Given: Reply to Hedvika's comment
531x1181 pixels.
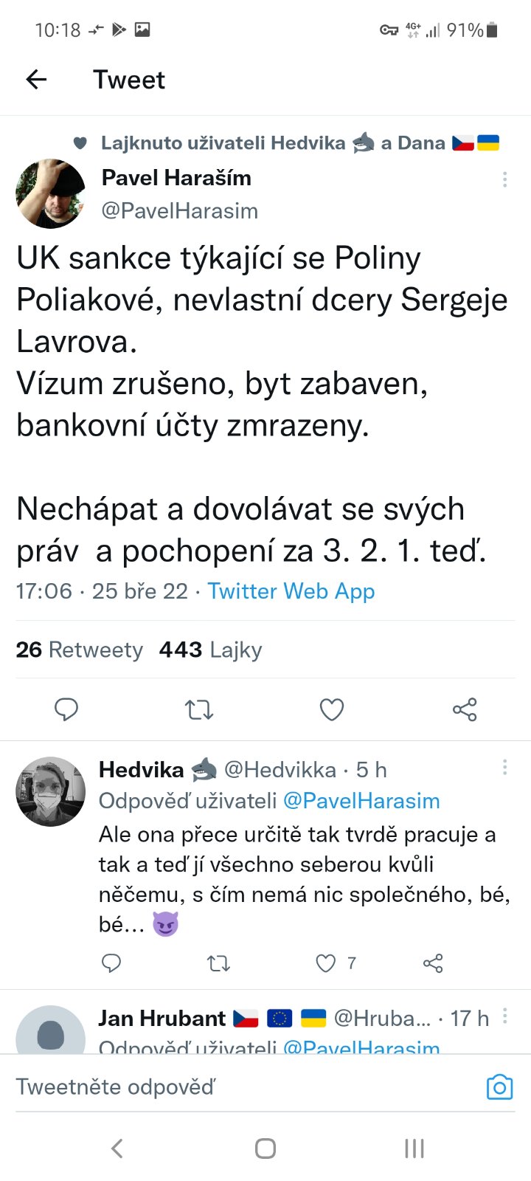Looking at the screenshot, I should coord(111,963).
